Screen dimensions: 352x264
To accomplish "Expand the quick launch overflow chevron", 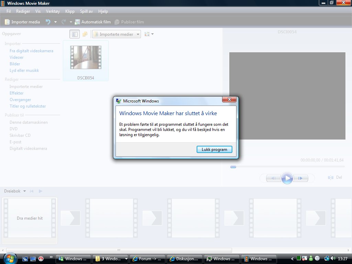I will pyautogui.click(x=51, y=257).
